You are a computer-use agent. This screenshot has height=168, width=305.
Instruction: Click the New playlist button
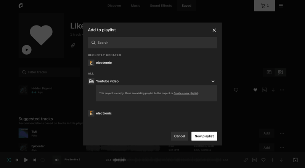click(204, 136)
